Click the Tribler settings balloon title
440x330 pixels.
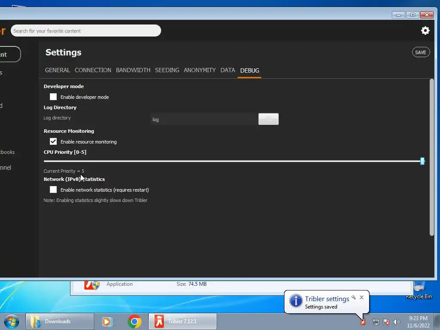(327, 299)
